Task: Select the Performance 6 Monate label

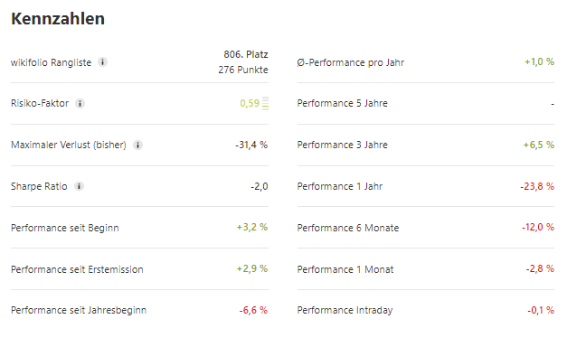Action: (348, 228)
